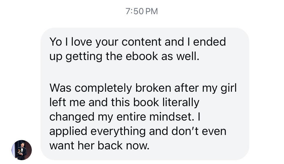Open the sender's profile picture
This screenshot has height=164, width=284.
click(21, 150)
